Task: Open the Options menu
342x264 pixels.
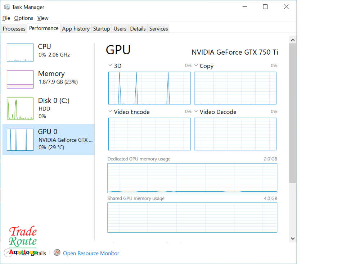Action: (24, 18)
